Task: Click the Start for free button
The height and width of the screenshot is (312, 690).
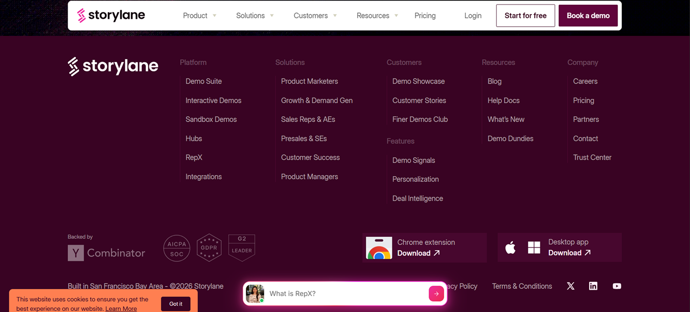Action: (526, 16)
